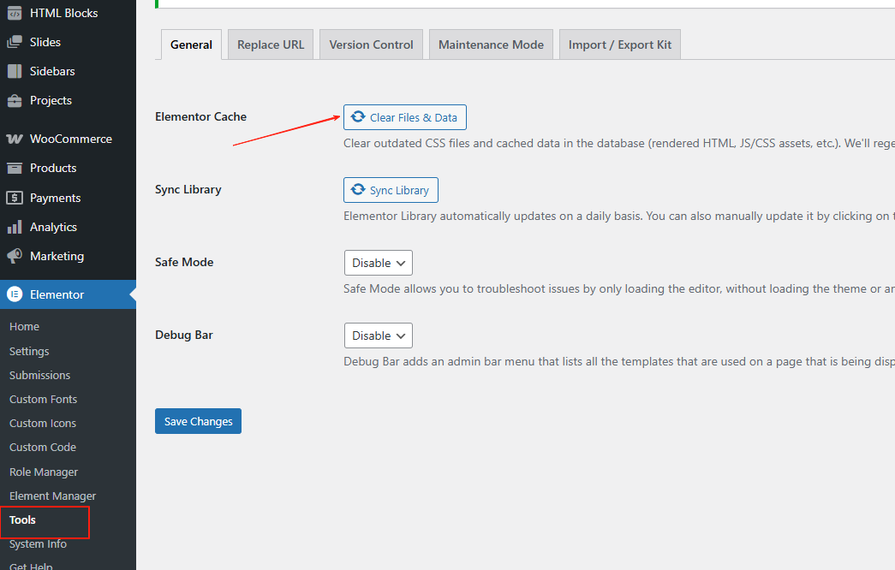Screen dimensions: 895x570
Task: Open the Debug Bar dropdown
Action: point(378,335)
